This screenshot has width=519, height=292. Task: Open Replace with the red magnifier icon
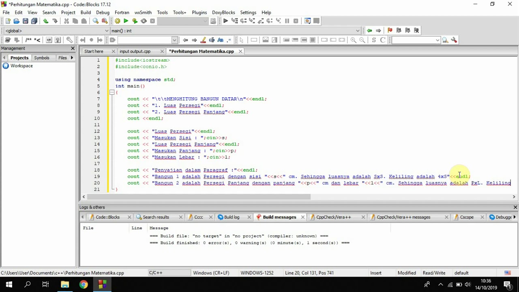pyautogui.click(x=105, y=21)
